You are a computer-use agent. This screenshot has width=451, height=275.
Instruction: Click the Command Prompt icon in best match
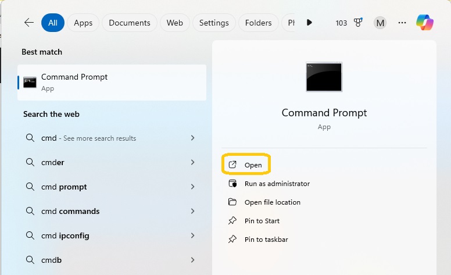pyautogui.click(x=30, y=83)
